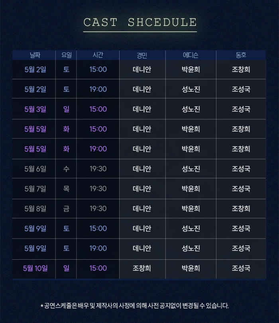Click 조창희 in the 경민 column
The height and width of the screenshot is (323, 279).
(x=142, y=268)
